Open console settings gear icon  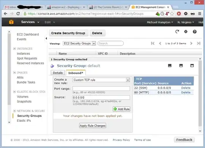pos(186,32)
